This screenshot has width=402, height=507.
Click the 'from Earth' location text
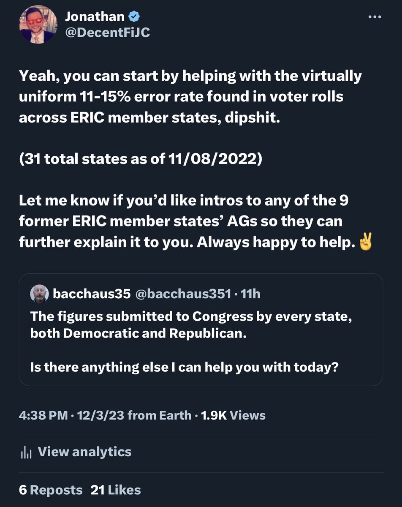click(x=159, y=415)
